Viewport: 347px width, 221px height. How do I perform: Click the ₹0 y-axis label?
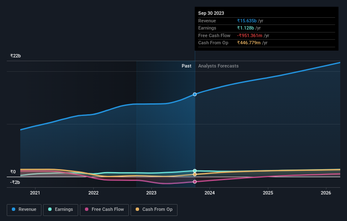coord(13,172)
